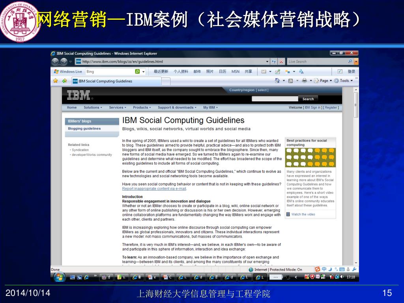Click Internet Protected Mode status zone
404x303 pixels.
point(275,270)
